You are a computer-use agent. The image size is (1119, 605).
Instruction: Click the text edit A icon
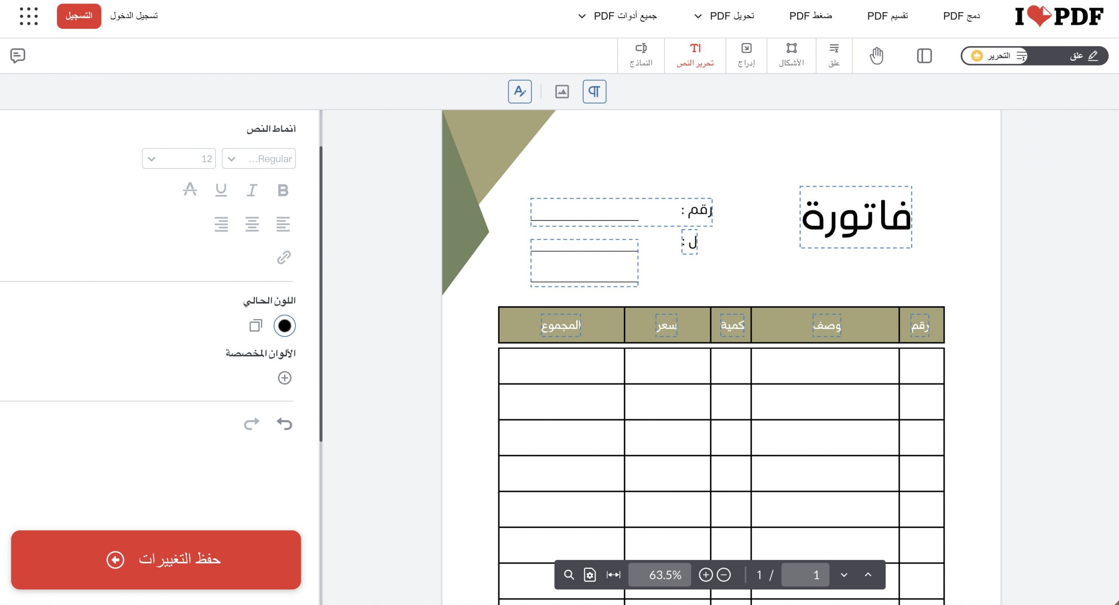click(x=520, y=92)
